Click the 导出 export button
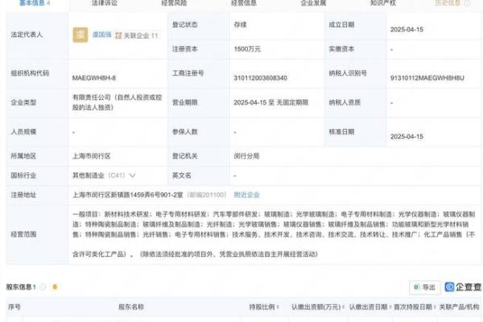This screenshot has height=322, width=483. pos(424,287)
